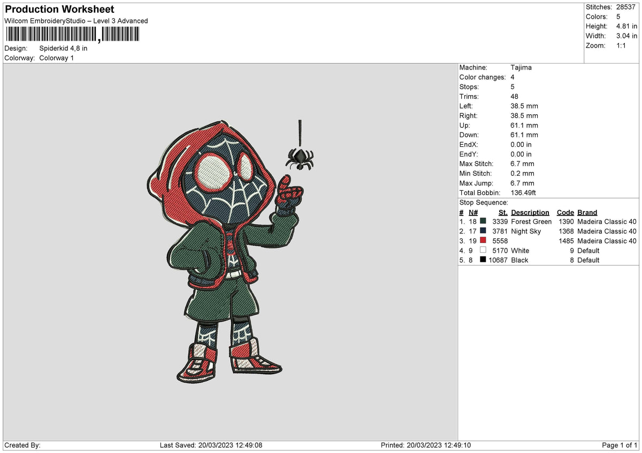This screenshot has width=642, height=453.
Task: Select the Black thread color chip
Action: pos(483,260)
